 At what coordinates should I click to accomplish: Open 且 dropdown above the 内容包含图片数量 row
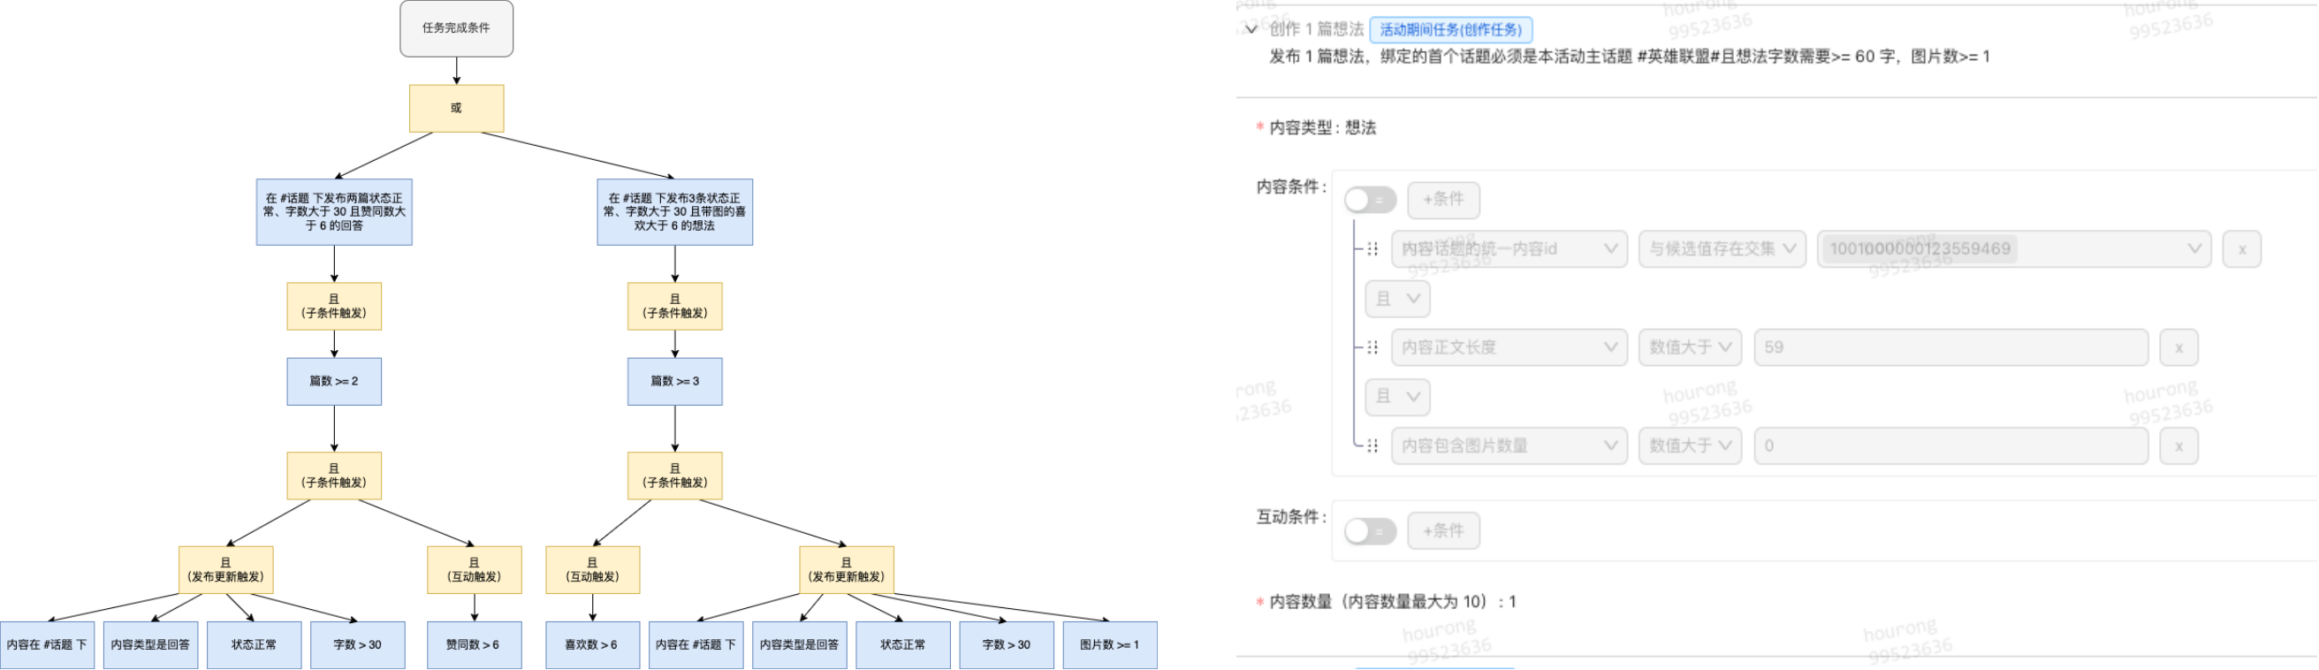1398,397
